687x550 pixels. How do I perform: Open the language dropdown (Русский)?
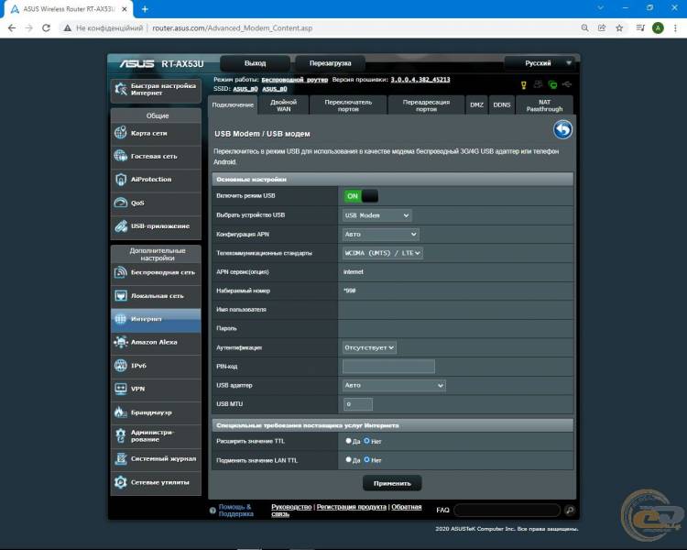tap(540, 63)
